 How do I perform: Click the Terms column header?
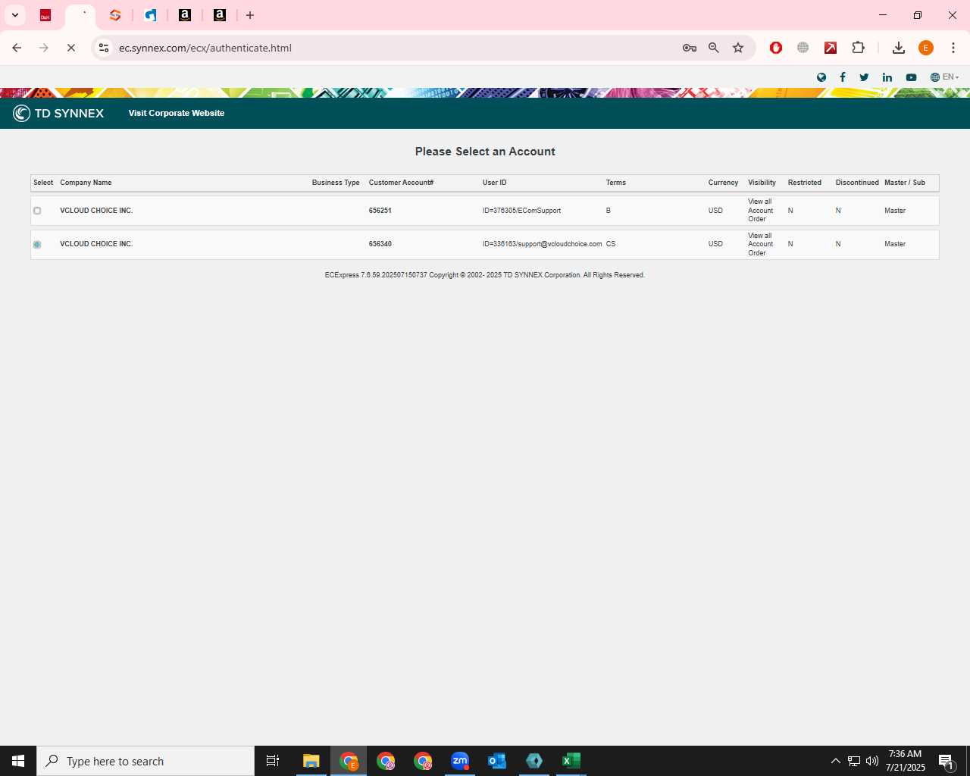tap(616, 183)
